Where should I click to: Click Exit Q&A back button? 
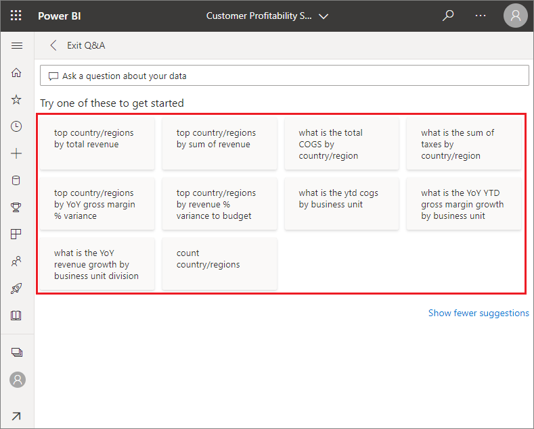[78, 45]
